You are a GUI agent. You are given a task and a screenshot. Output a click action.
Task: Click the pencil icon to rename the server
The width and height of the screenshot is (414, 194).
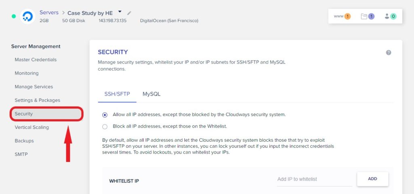tap(129, 13)
